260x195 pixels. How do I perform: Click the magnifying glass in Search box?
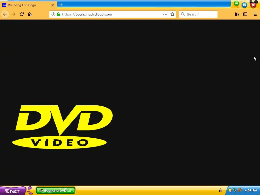[x=183, y=14]
